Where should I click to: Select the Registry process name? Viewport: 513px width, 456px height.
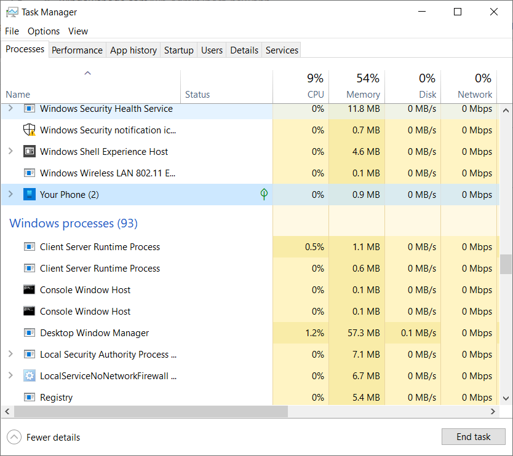pos(56,398)
